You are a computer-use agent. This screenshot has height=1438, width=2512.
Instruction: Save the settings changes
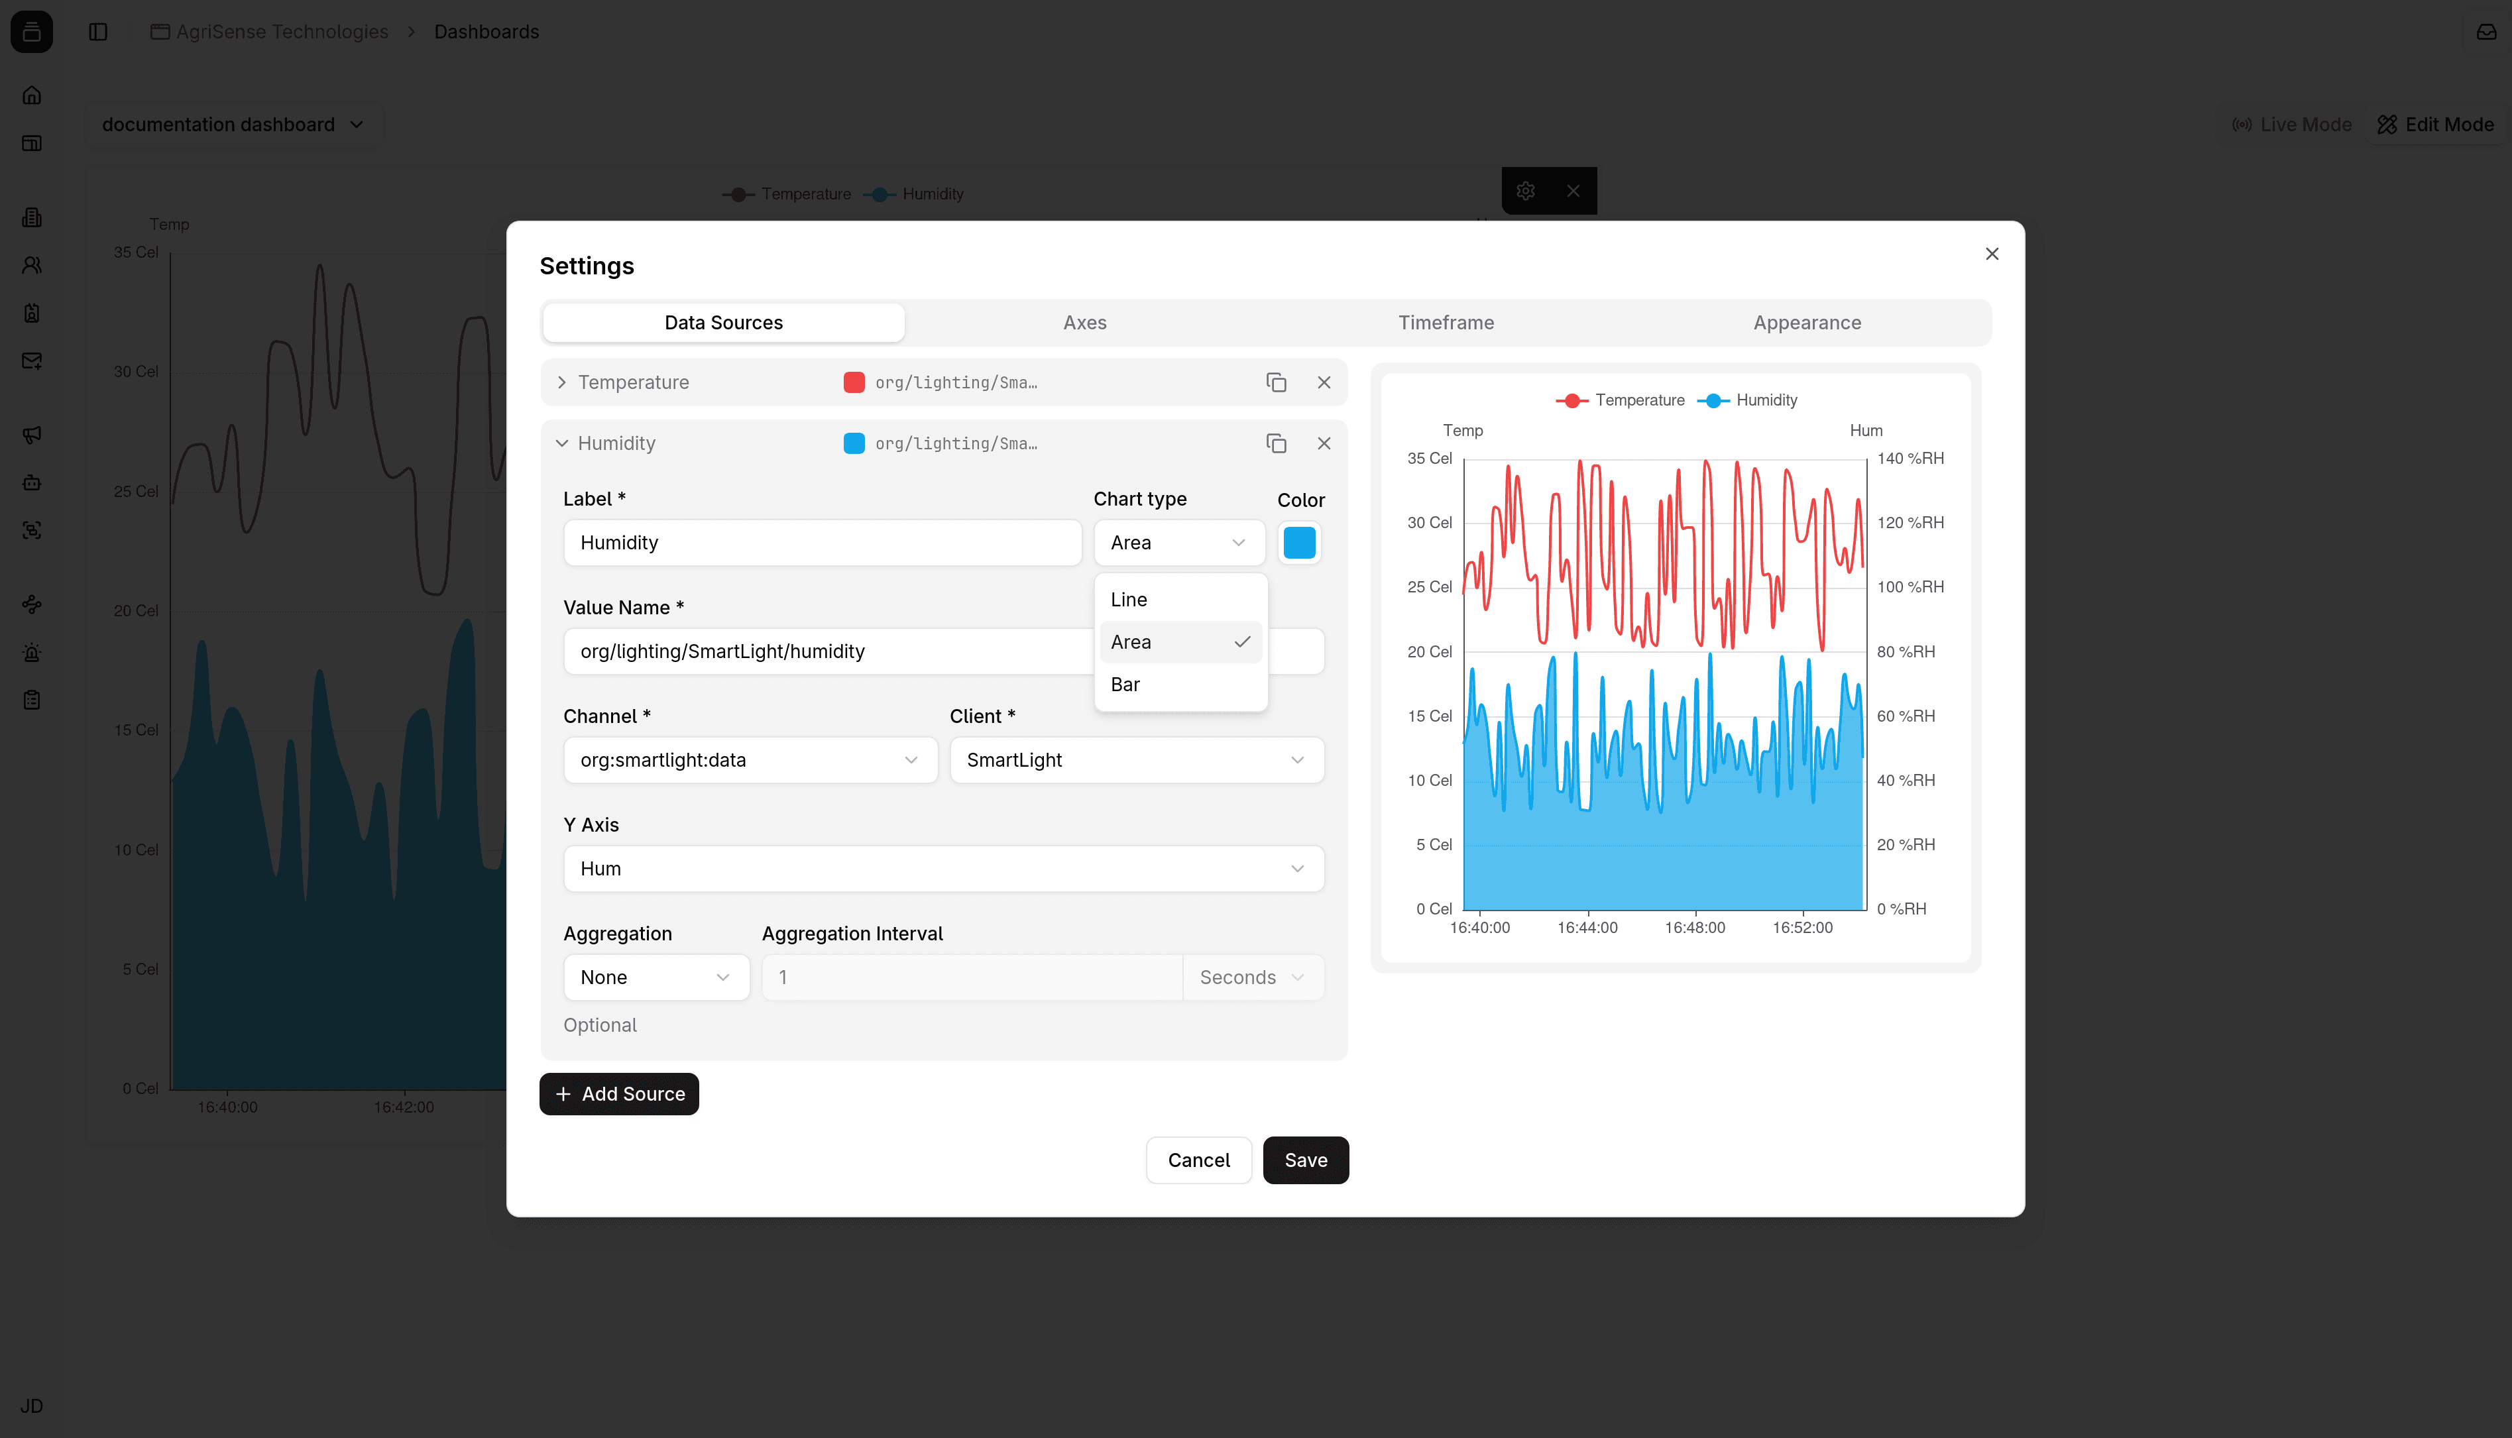[1306, 1160]
